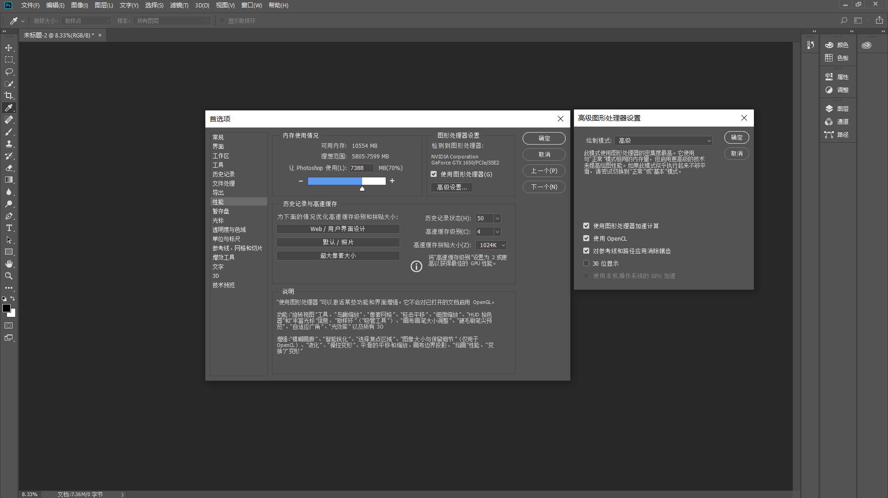
Task: Select the Crop tool
Action: click(9, 96)
